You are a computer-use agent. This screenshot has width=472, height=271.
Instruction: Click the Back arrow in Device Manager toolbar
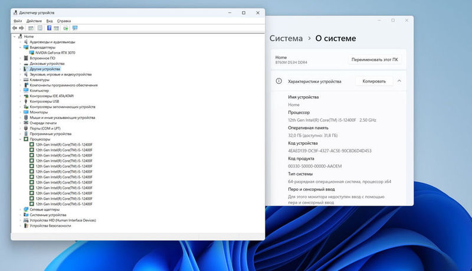pos(14,28)
